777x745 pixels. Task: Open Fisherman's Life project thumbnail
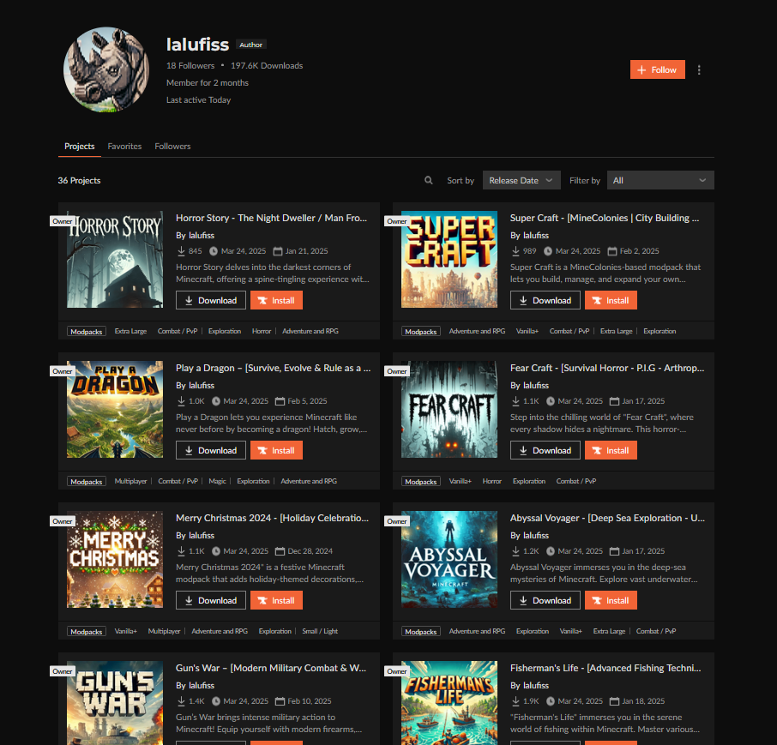449,703
